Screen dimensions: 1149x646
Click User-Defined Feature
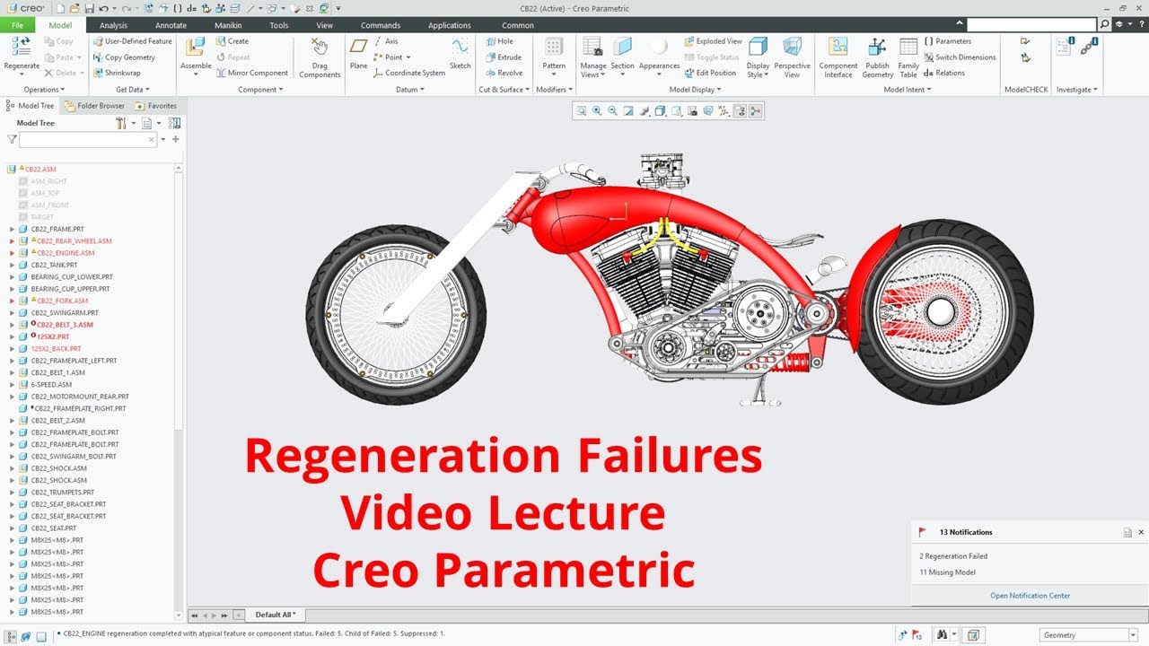[x=132, y=41]
